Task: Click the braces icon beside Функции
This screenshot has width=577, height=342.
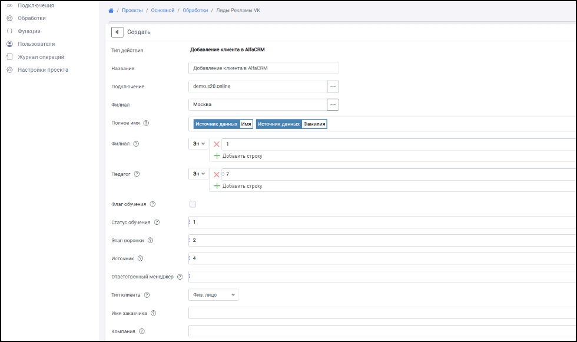Action: pos(10,31)
